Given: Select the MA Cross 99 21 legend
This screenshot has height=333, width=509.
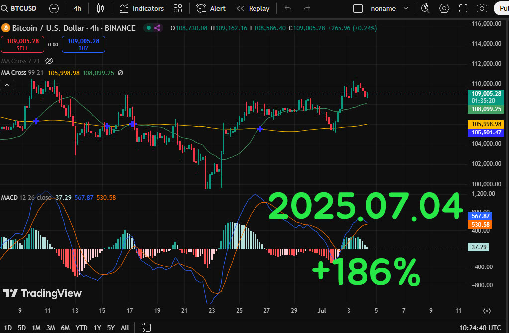Looking at the screenshot, I should click(x=22, y=73).
